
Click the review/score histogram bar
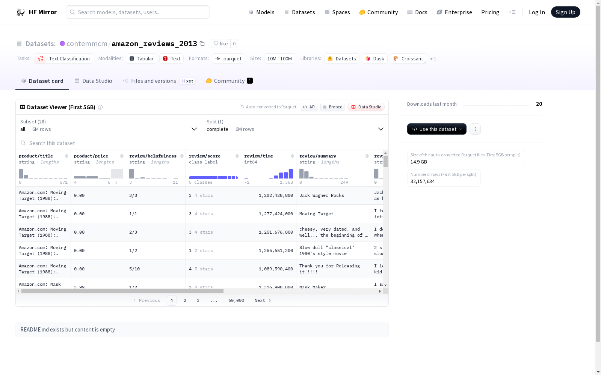tap(213, 178)
